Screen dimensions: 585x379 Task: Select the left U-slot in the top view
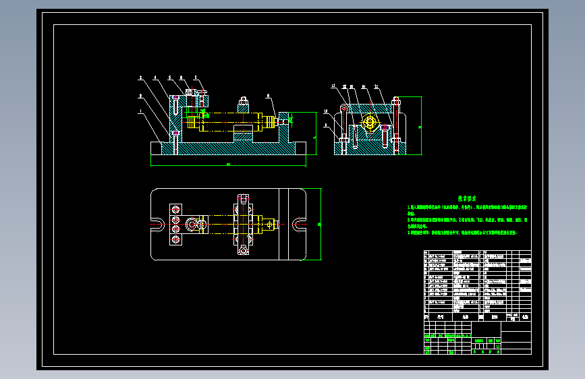(x=158, y=224)
